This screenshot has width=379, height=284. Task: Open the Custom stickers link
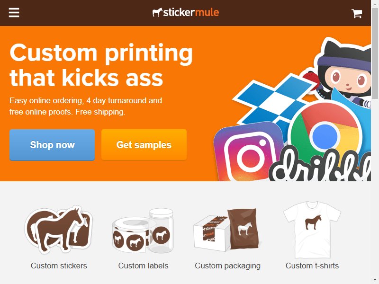(x=59, y=266)
